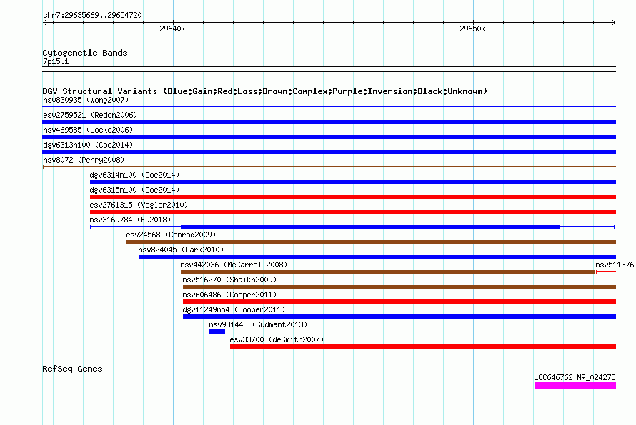The height and width of the screenshot is (425, 636).
Task: Open variant dgv6314n100 (Coe2014) label
Action: (x=134, y=175)
